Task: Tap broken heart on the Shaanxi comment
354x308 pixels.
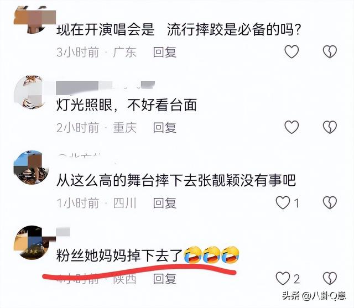Action: point(330,278)
